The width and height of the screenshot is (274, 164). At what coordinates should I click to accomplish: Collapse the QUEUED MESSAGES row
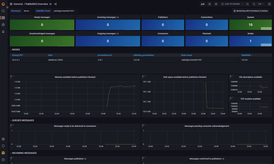click(x=22, y=120)
